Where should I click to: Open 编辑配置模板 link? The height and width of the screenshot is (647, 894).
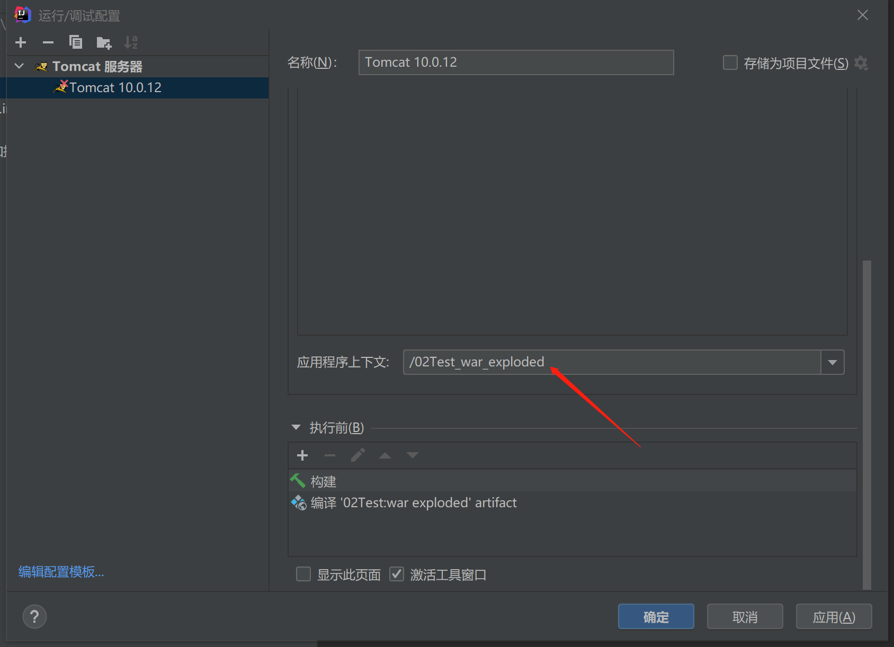click(61, 572)
